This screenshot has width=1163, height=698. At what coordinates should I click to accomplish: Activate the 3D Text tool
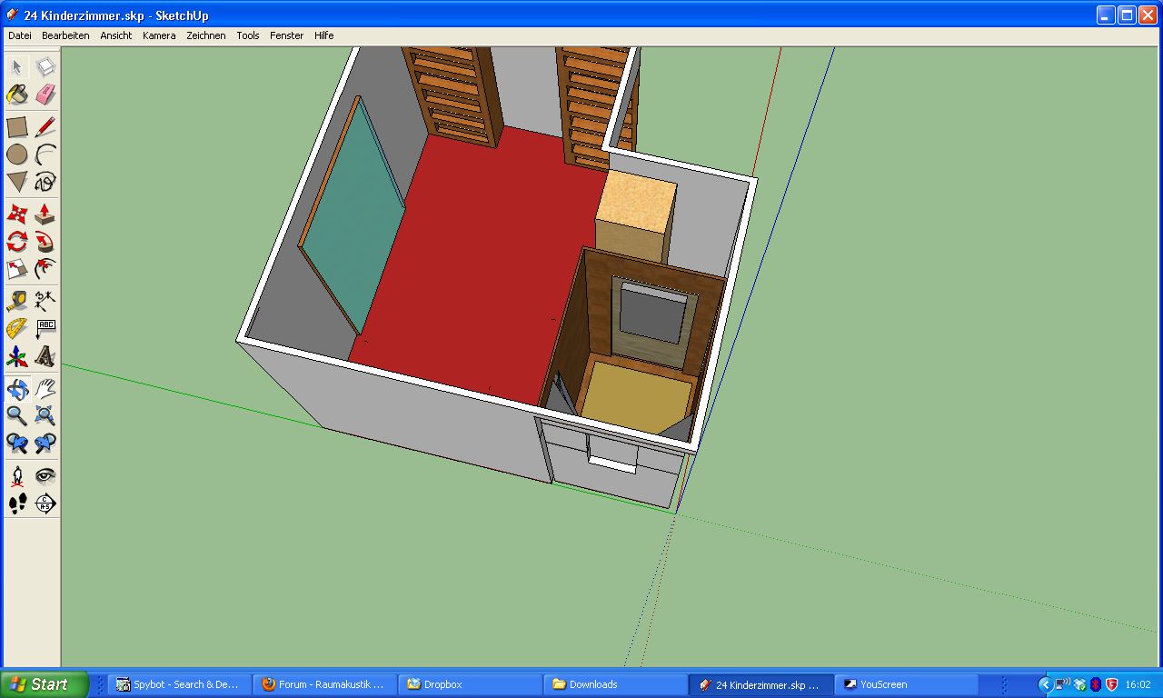coord(45,356)
